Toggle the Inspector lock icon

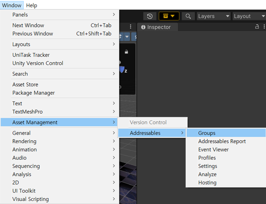click(257, 27)
